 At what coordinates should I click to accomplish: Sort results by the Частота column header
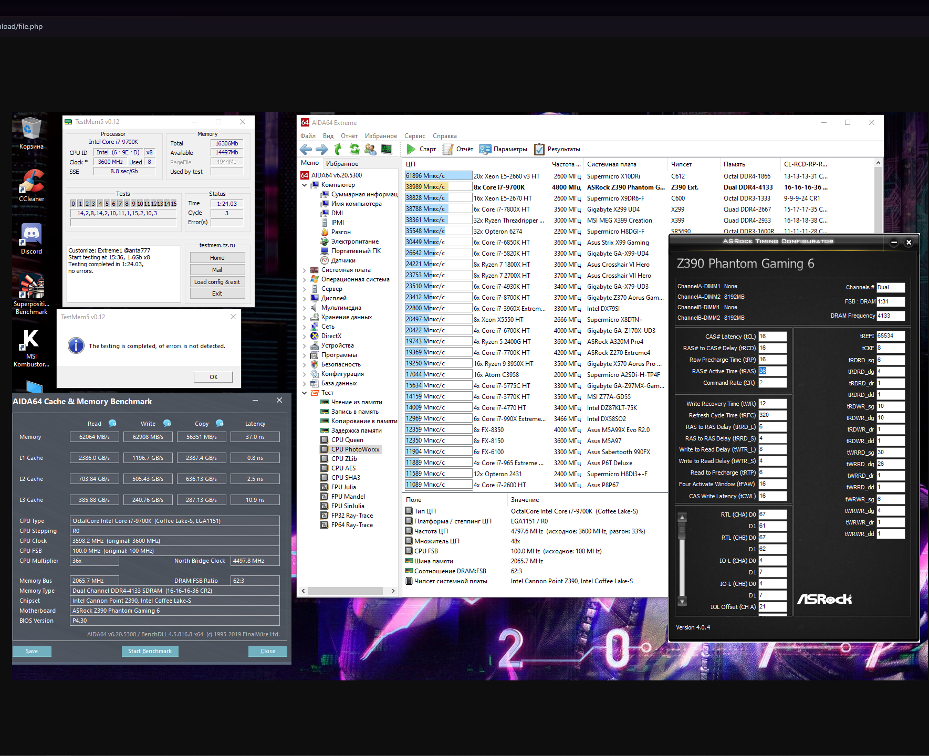tap(566, 164)
